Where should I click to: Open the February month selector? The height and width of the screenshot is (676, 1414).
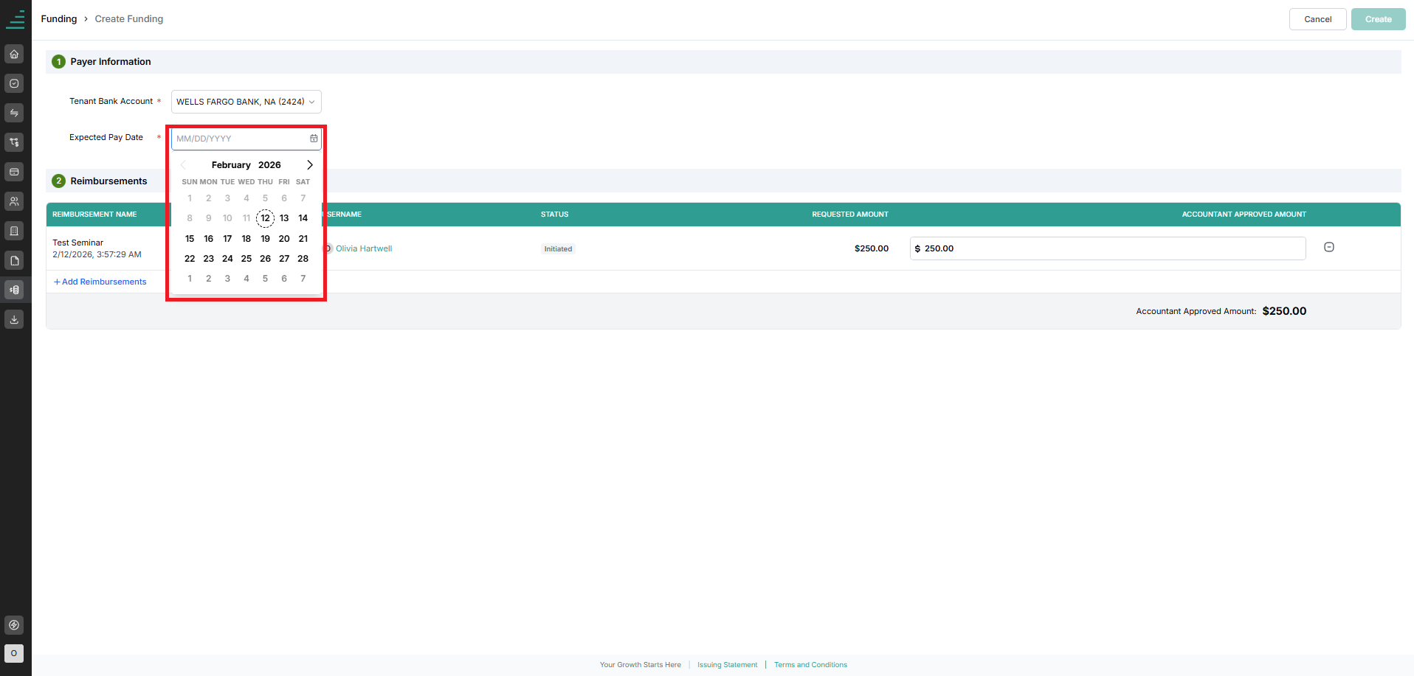click(231, 165)
